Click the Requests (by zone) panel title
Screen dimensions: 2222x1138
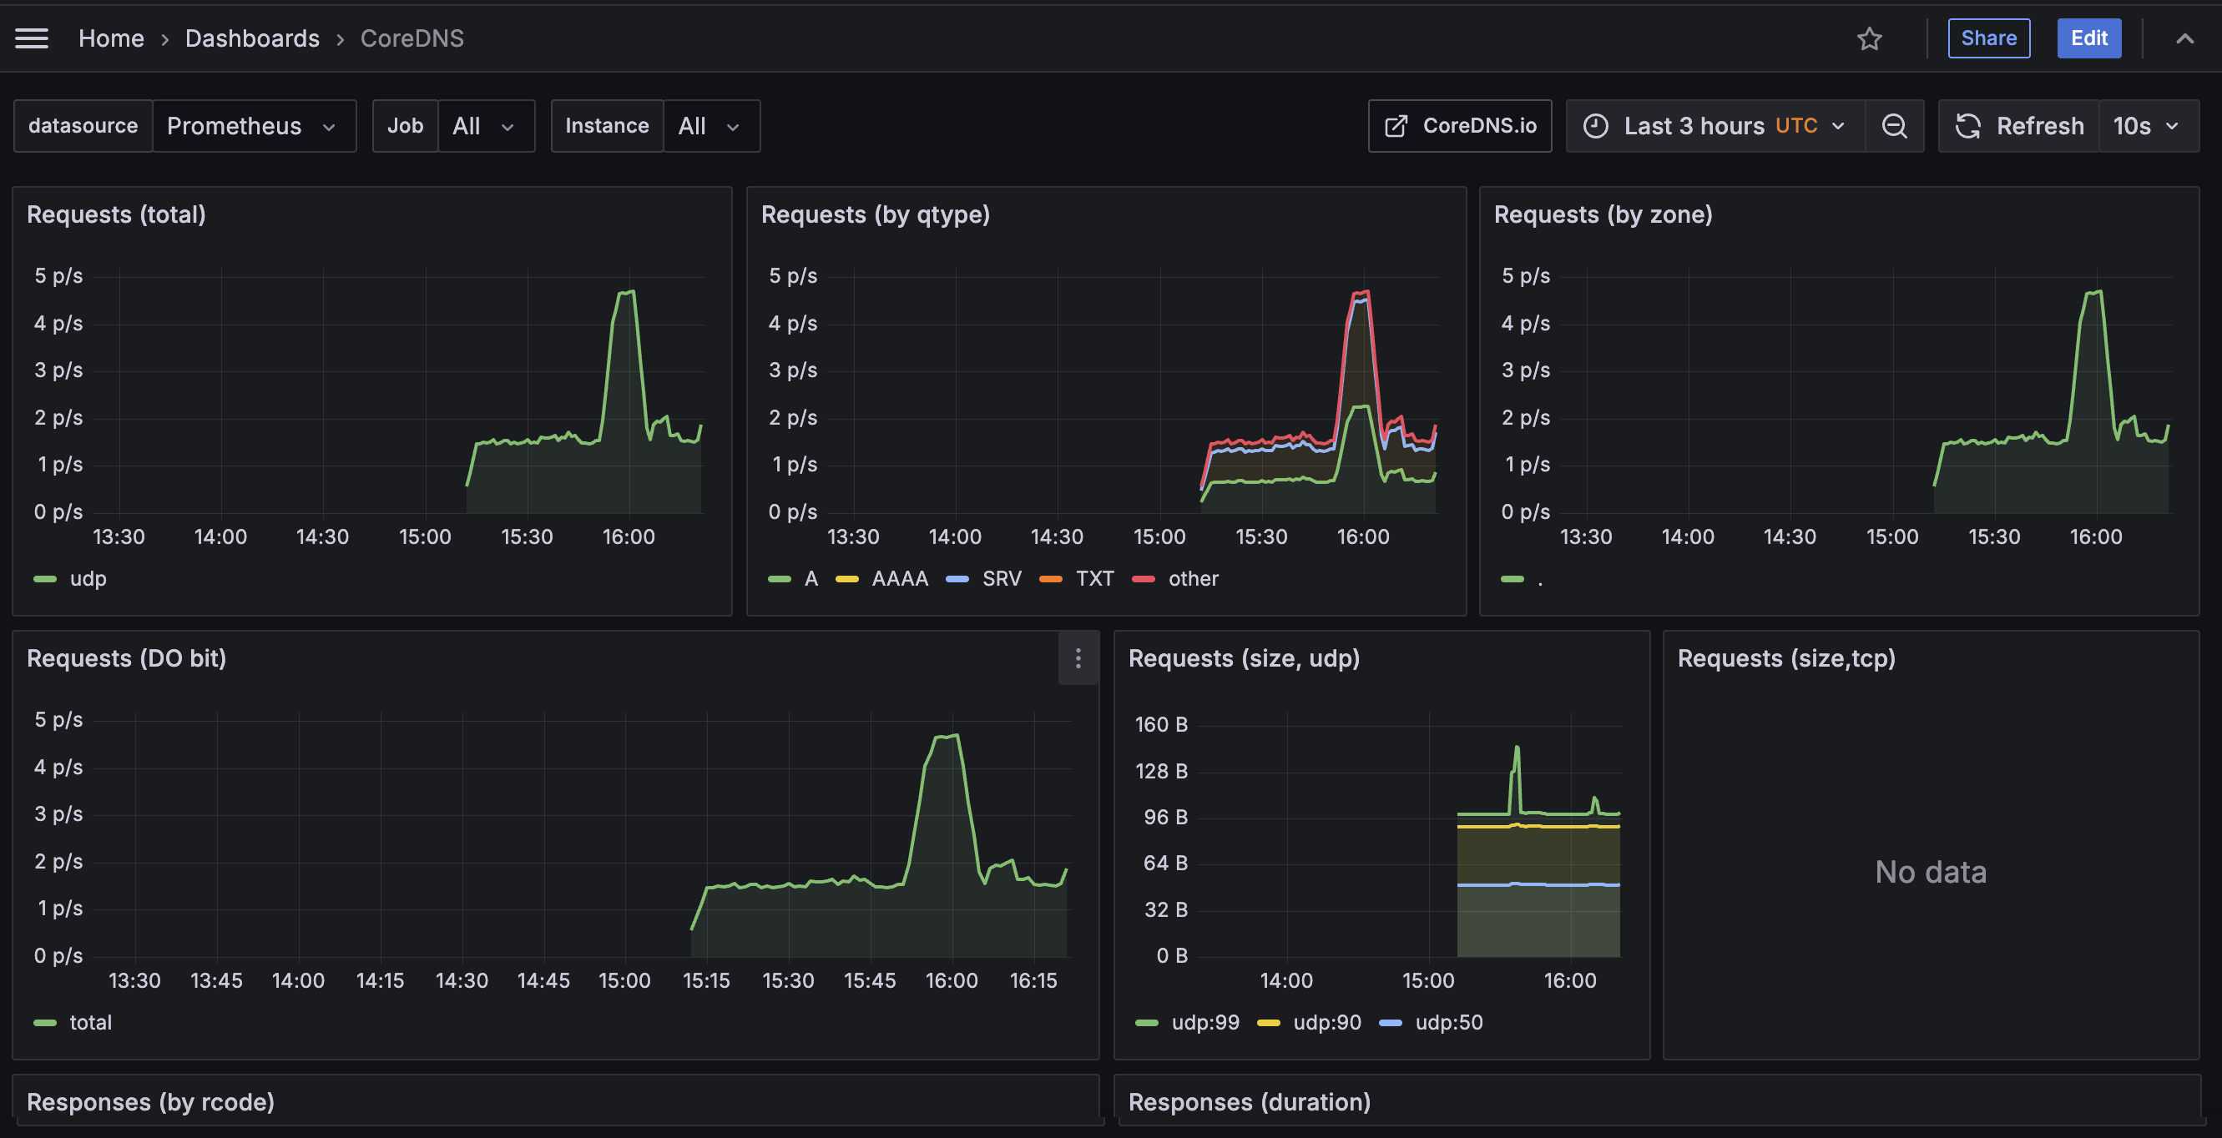[x=1603, y=214]
